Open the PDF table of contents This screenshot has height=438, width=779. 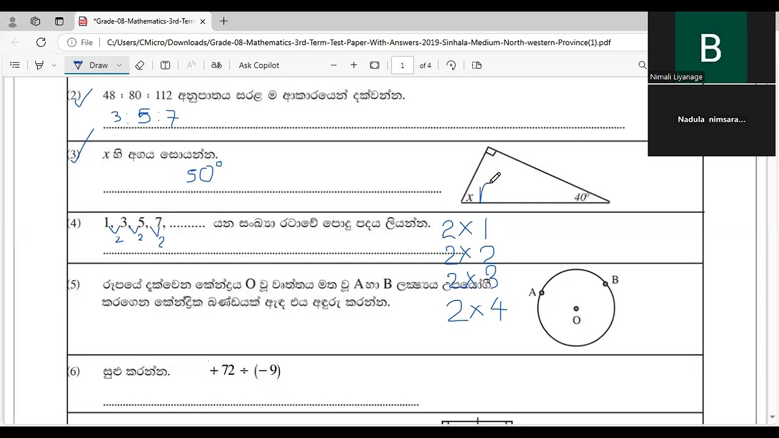pos(15,65)
